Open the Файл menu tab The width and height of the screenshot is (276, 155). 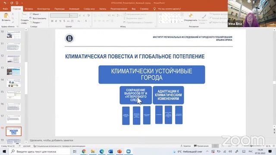(x=5, y=9)
